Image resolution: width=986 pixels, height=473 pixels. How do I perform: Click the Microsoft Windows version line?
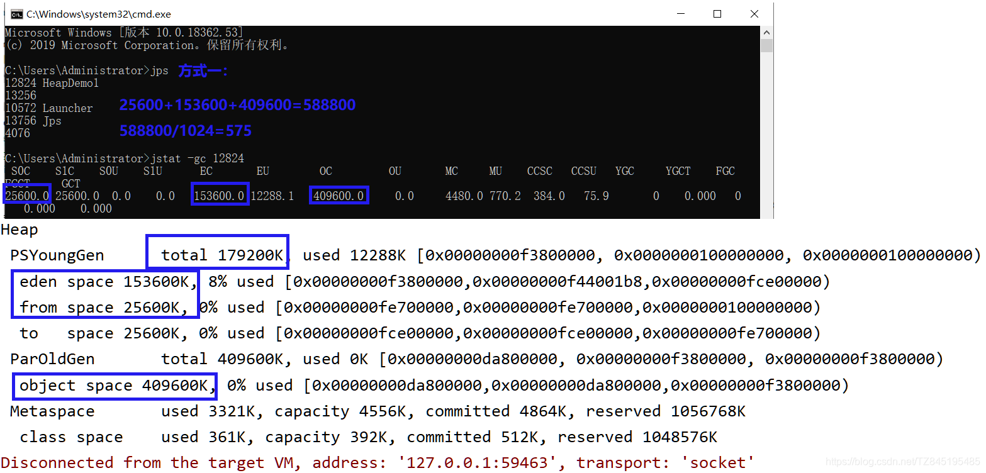click(124, 33)
